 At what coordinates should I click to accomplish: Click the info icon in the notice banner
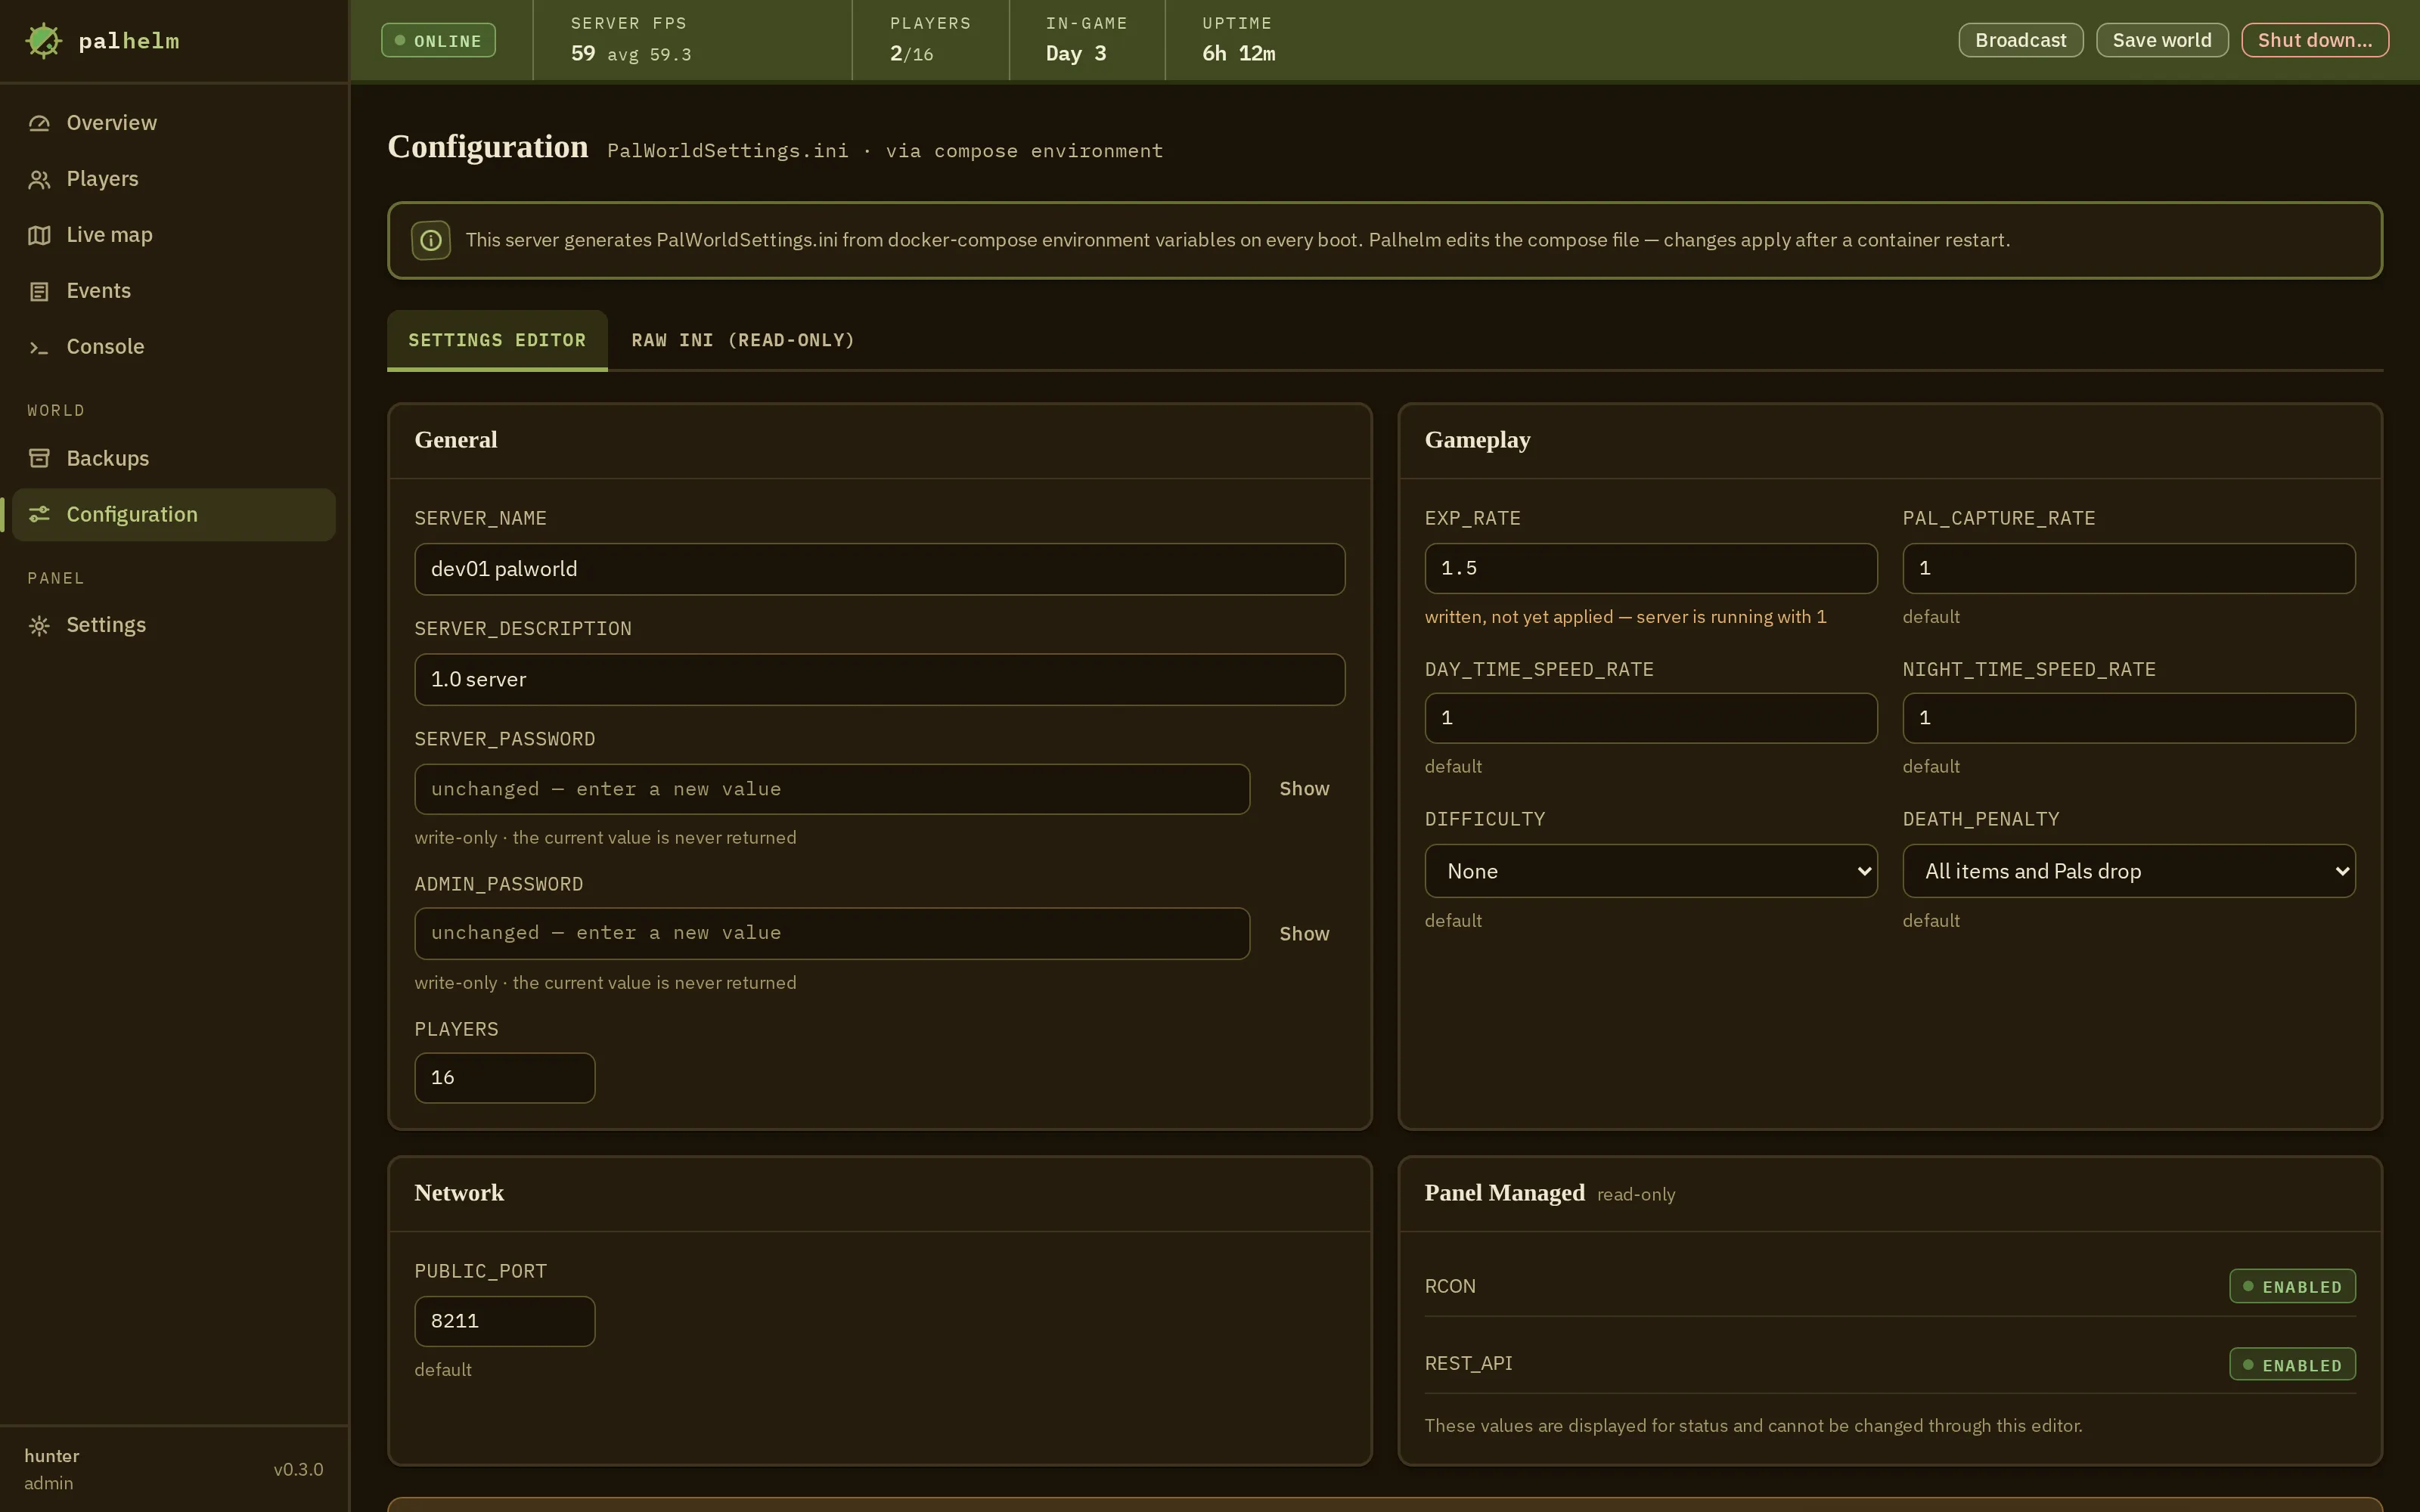click(x=431, y=240)
